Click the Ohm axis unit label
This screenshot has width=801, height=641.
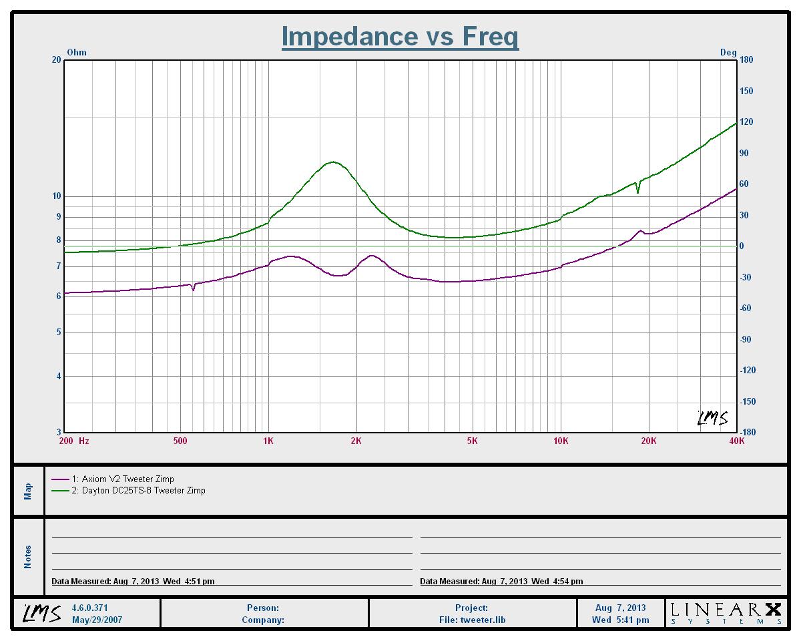click(77, 52)
